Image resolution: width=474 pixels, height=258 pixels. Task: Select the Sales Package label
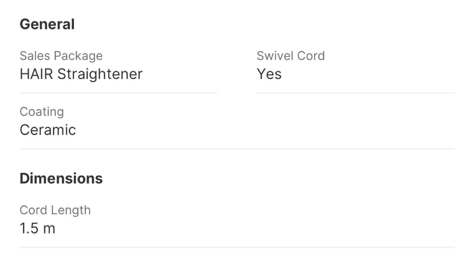61,56
